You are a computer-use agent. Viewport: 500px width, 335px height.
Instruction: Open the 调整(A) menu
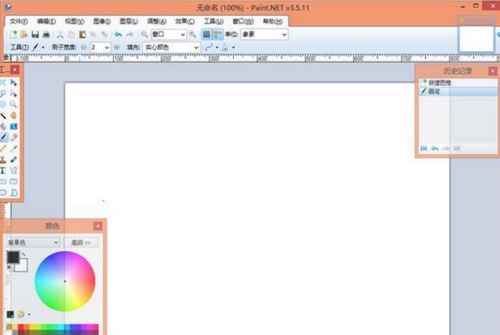click(x=156, y=22)
